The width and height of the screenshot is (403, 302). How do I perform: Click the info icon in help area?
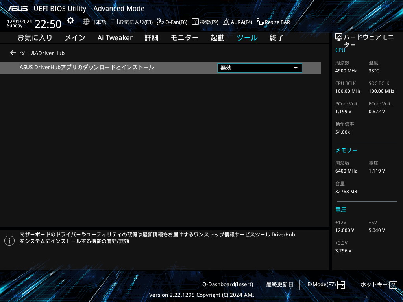click(x=9, y=241)
